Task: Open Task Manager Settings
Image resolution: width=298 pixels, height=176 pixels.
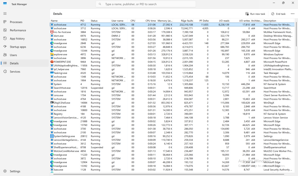Action: coord(25,171)
